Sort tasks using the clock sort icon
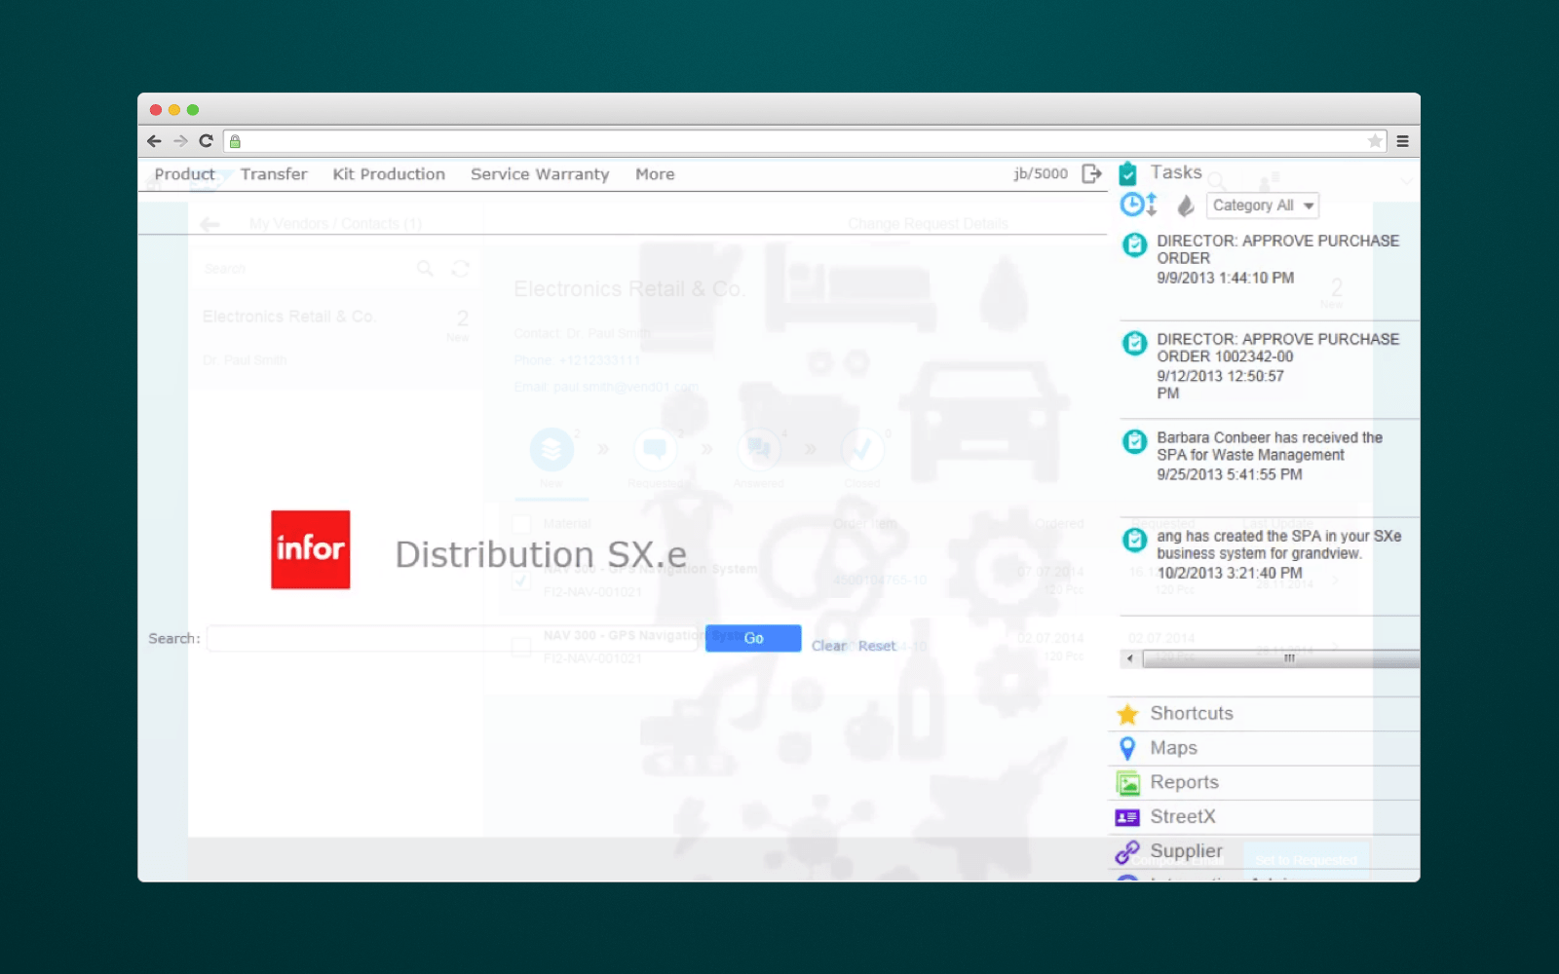The width and height of the screenshot is (1559, 974). click(x=1138, y=205)
